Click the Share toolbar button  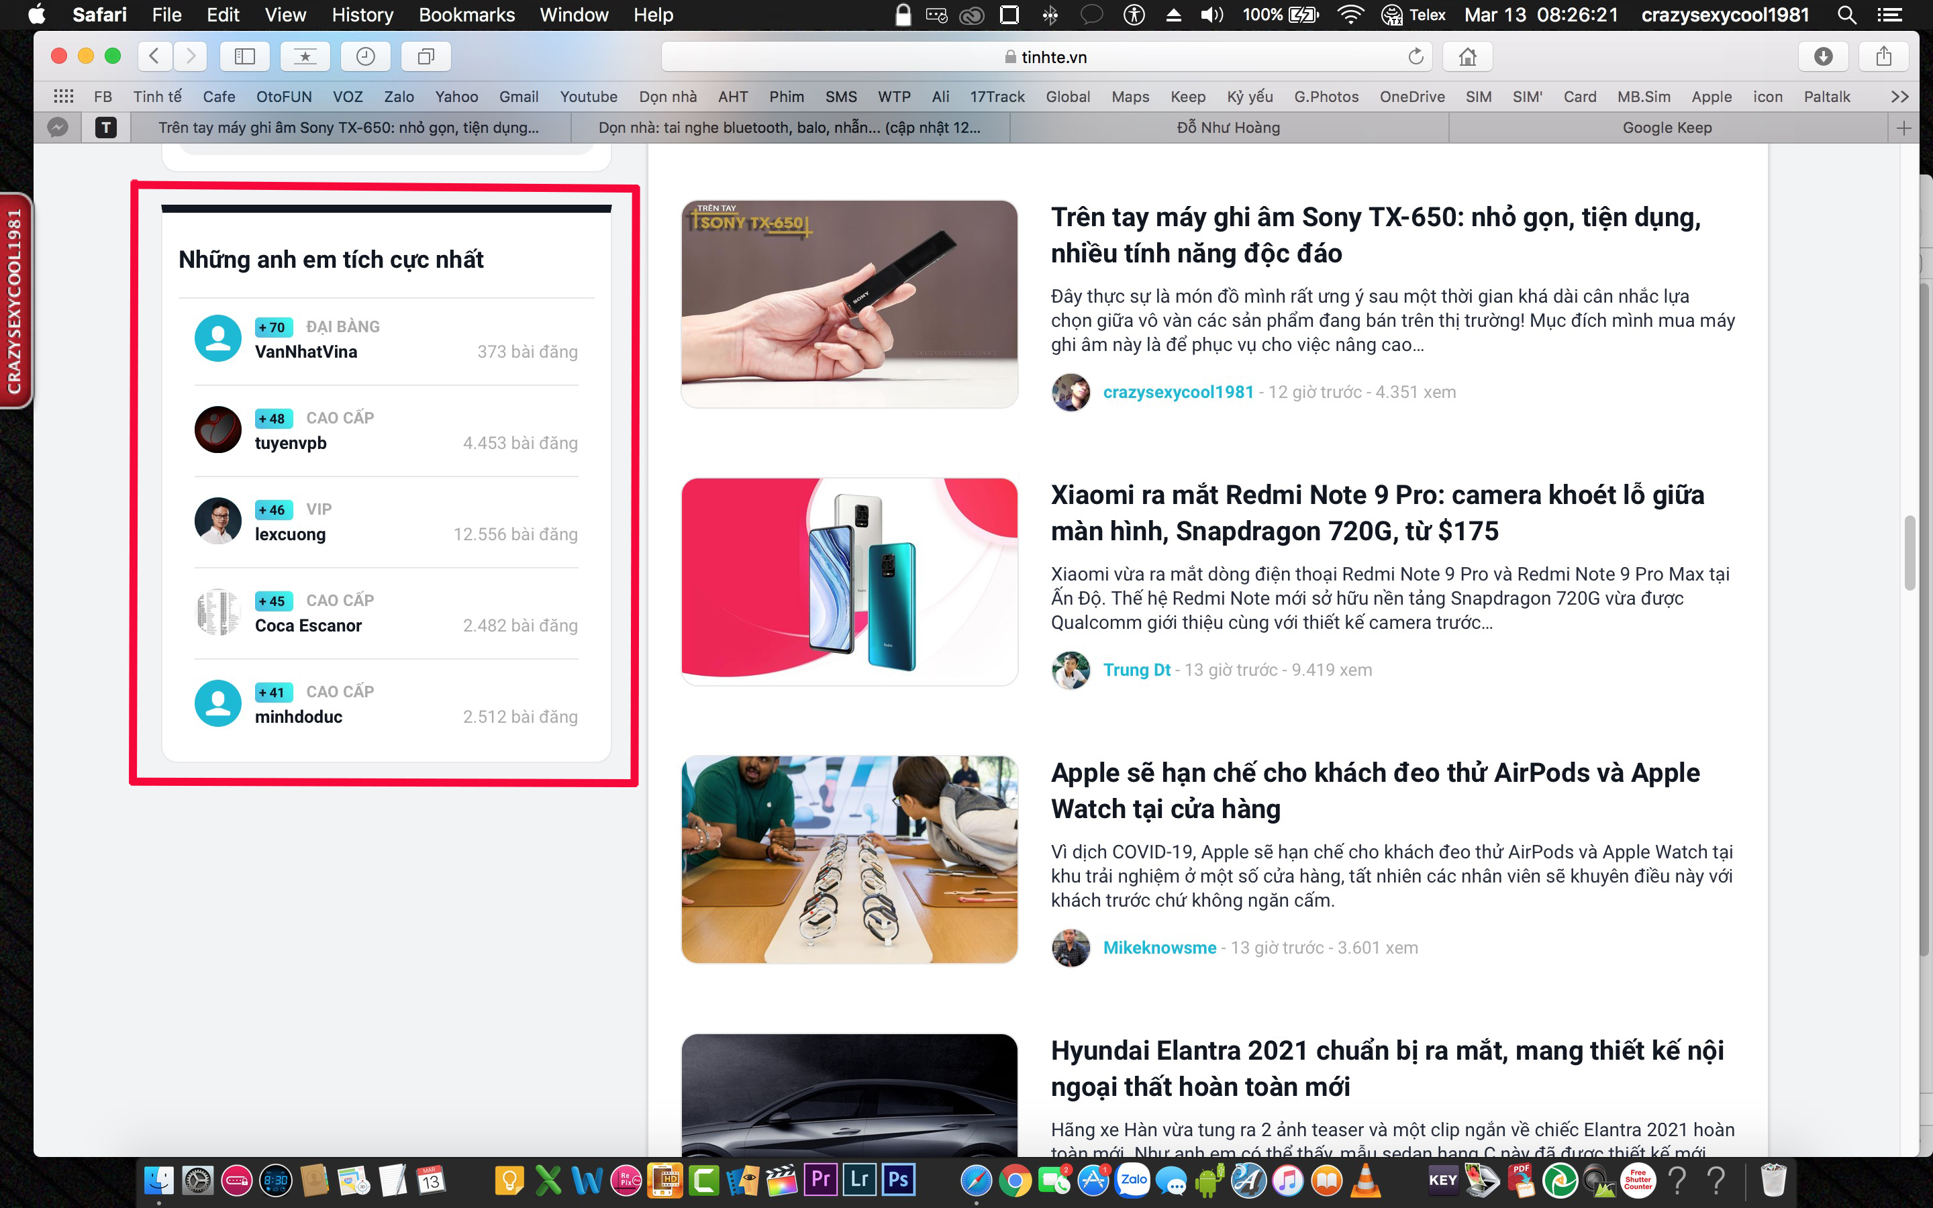pyautogui.click(x=1883, y=56)
